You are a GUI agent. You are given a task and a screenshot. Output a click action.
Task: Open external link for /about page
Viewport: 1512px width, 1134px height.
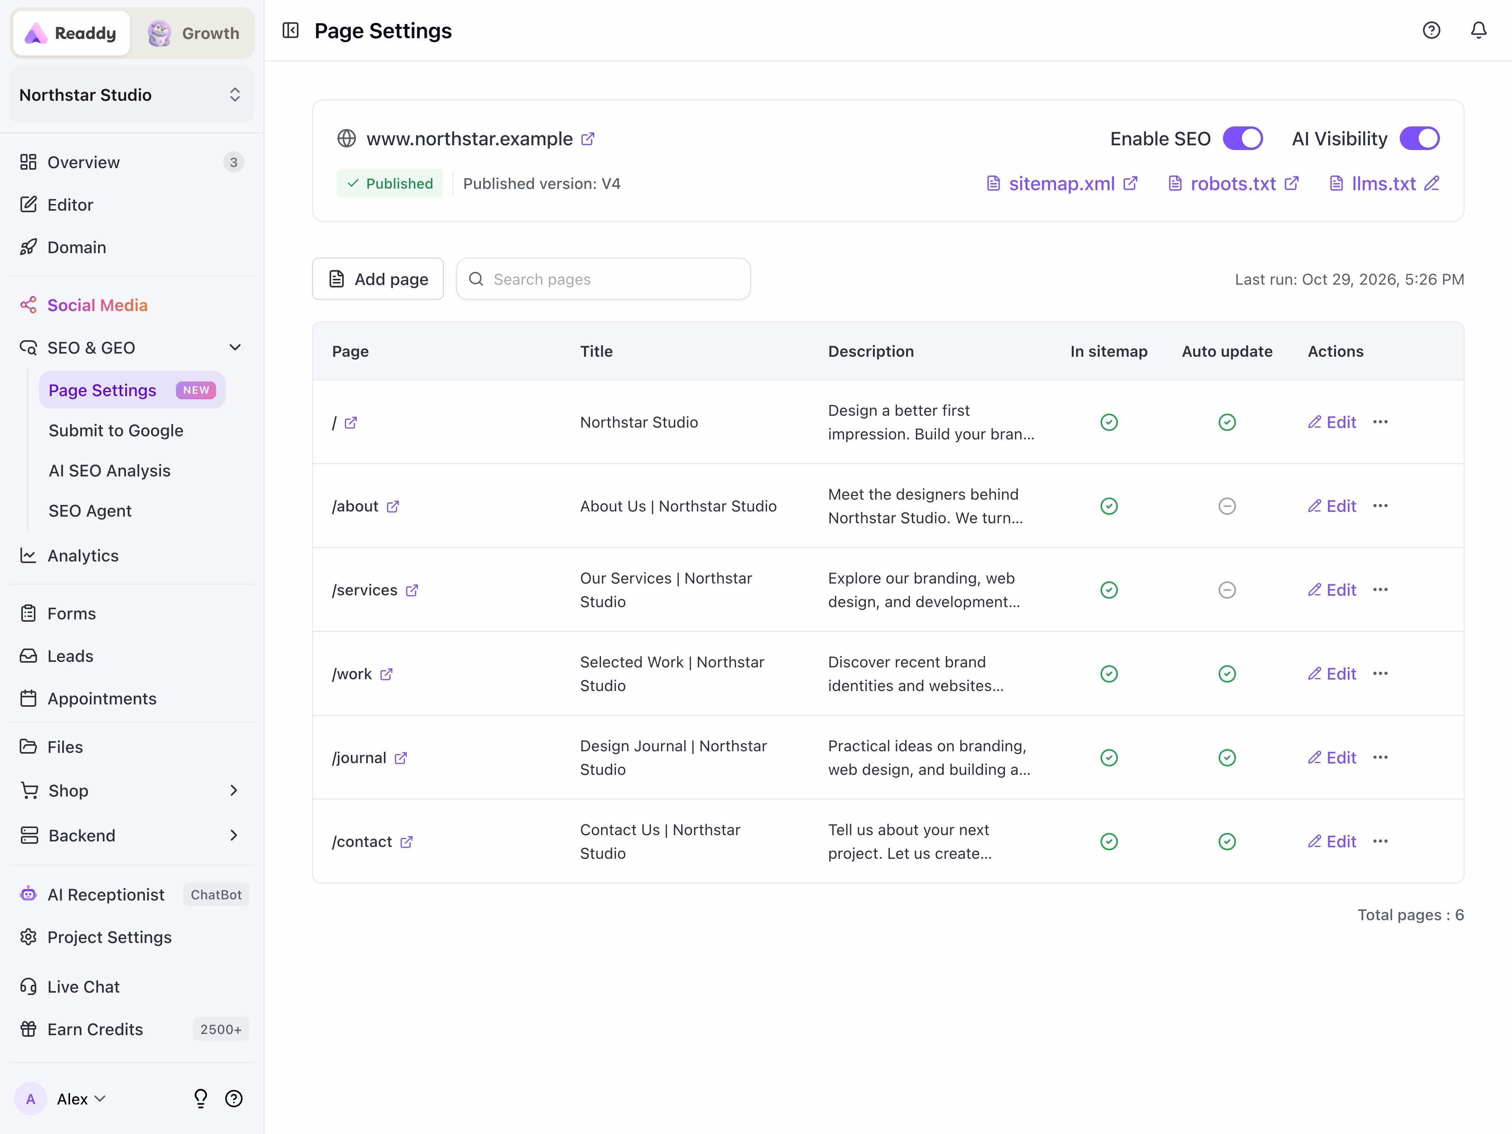click(x=393, y=506)
